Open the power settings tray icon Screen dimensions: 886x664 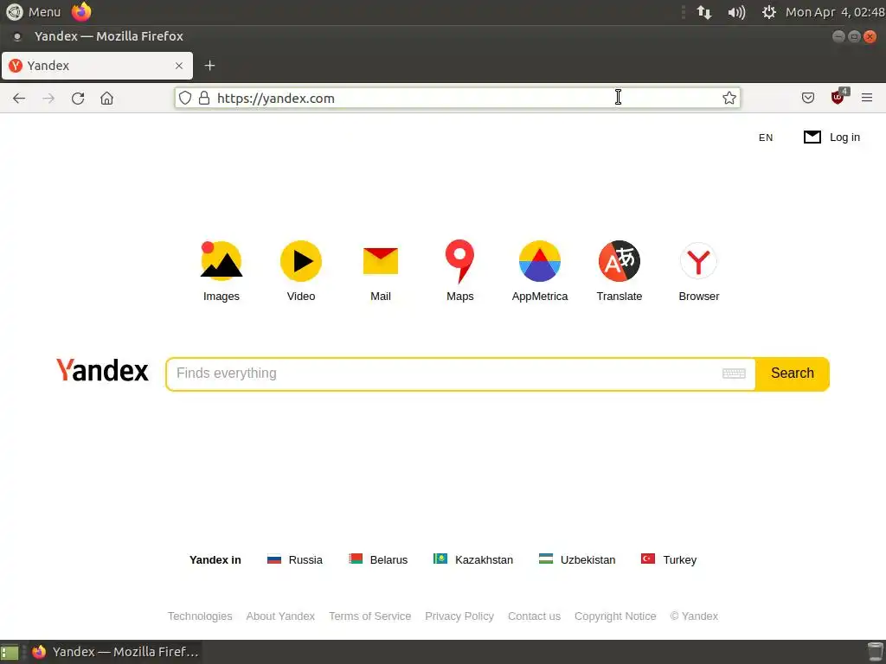pos(768,12)
